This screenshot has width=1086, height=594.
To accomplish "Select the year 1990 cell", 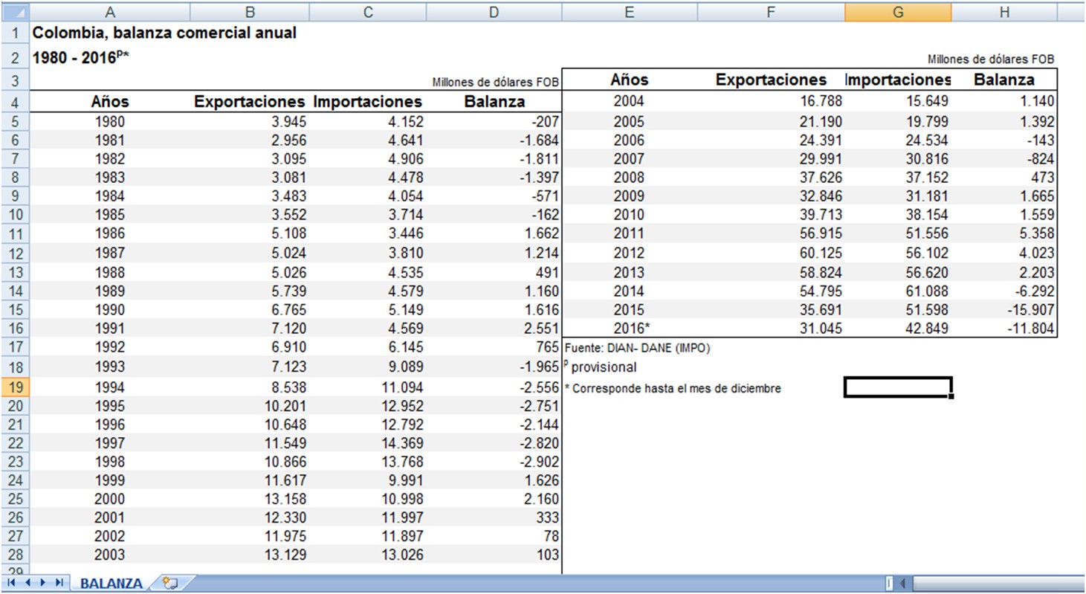I will 110,310.
